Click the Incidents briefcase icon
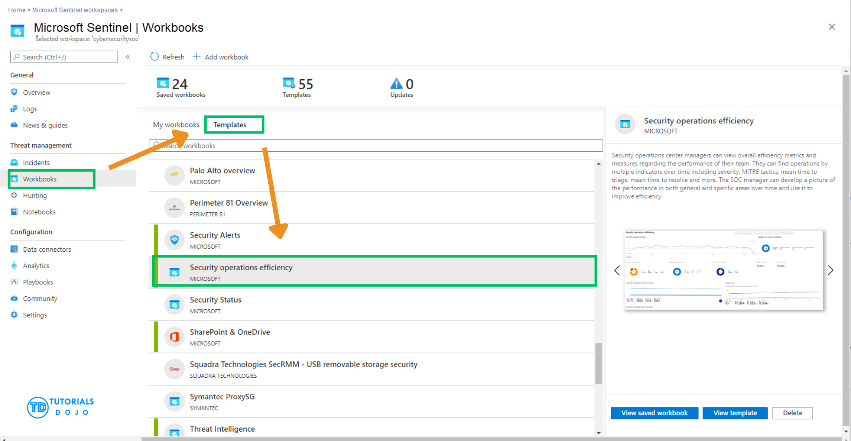 14,162
